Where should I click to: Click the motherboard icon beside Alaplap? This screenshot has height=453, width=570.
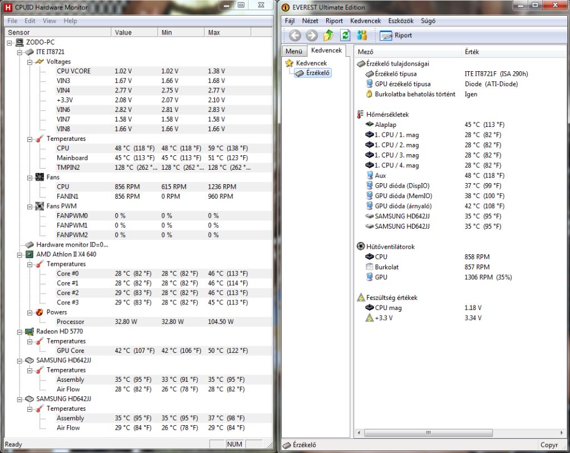[x=370, y=124]
